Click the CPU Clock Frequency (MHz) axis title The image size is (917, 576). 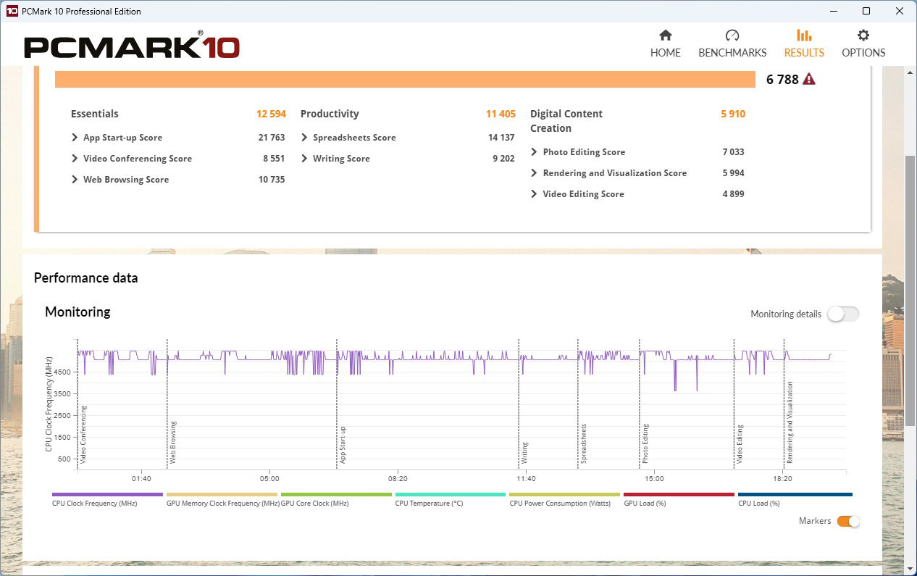[x=49, y=404]
